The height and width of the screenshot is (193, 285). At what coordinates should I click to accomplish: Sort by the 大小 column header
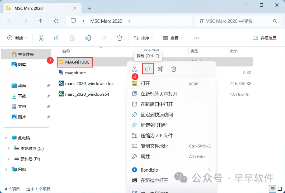[234, 51]
